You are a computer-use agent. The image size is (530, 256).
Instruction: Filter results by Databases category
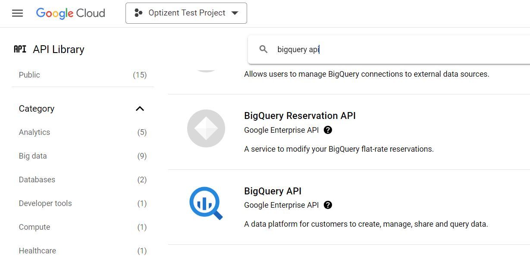click(37, 180)
